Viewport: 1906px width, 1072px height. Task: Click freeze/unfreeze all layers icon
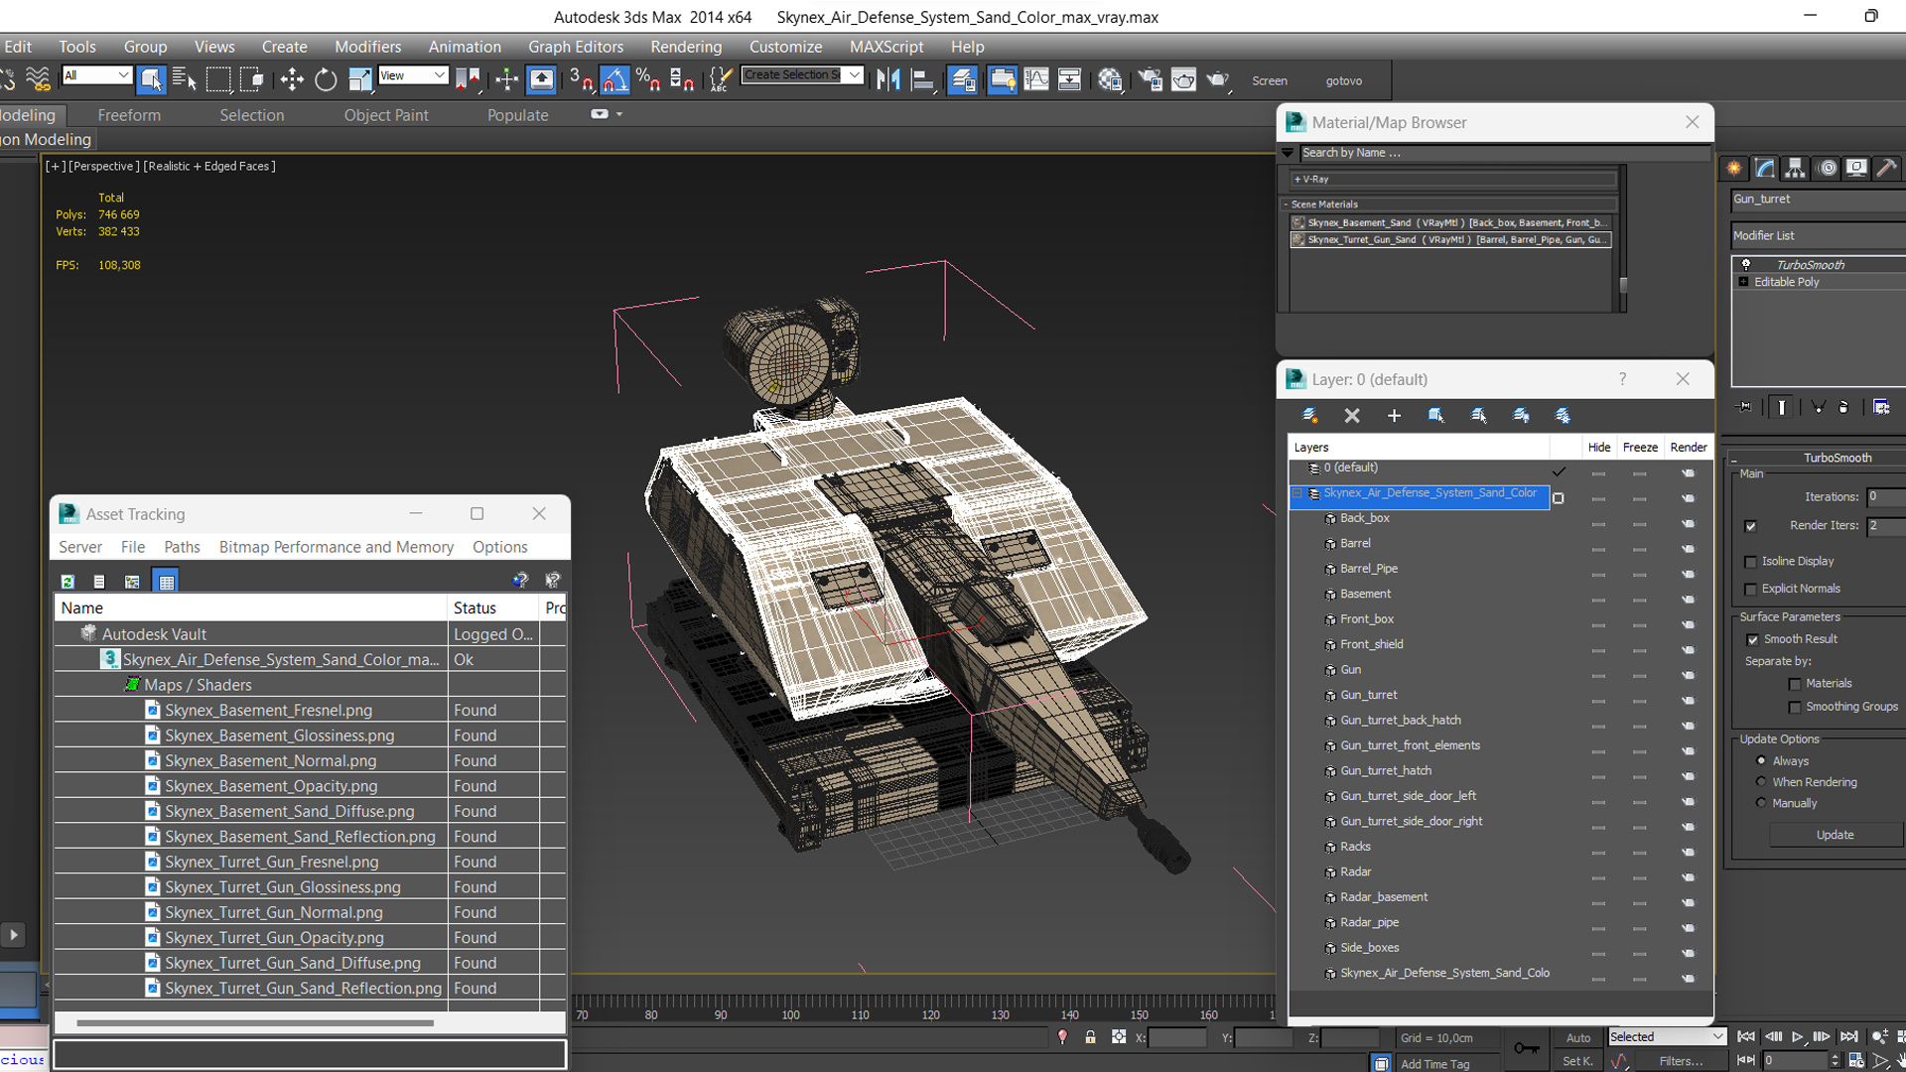point(1563,415)
